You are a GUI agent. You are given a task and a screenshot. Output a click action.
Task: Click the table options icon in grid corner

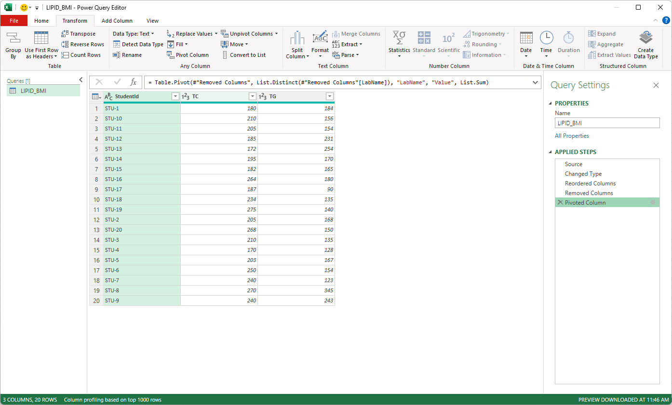coord(96,96)
